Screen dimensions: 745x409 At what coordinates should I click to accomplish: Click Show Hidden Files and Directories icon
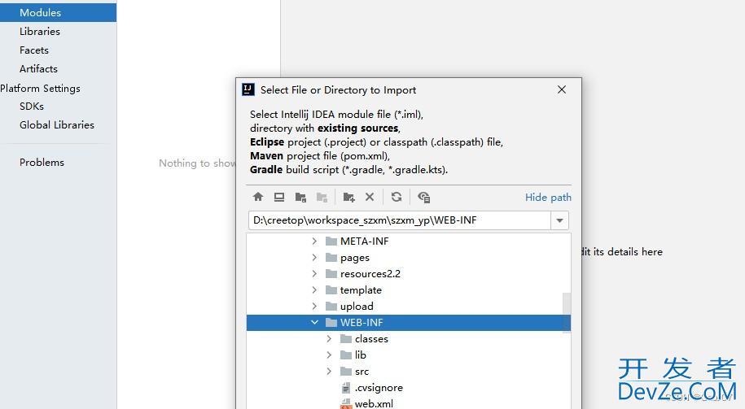pos(423,197)
